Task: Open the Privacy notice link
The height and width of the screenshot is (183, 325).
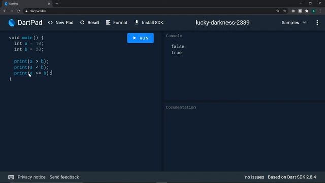Action: pyautogui.click(x=31, y=177)
